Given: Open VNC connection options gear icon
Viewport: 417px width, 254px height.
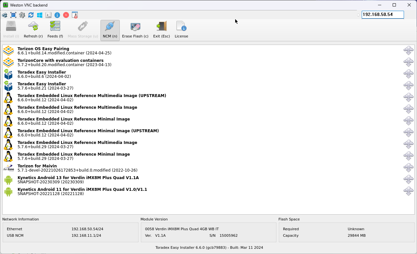Looking at the screenshot, I should 22,15.
